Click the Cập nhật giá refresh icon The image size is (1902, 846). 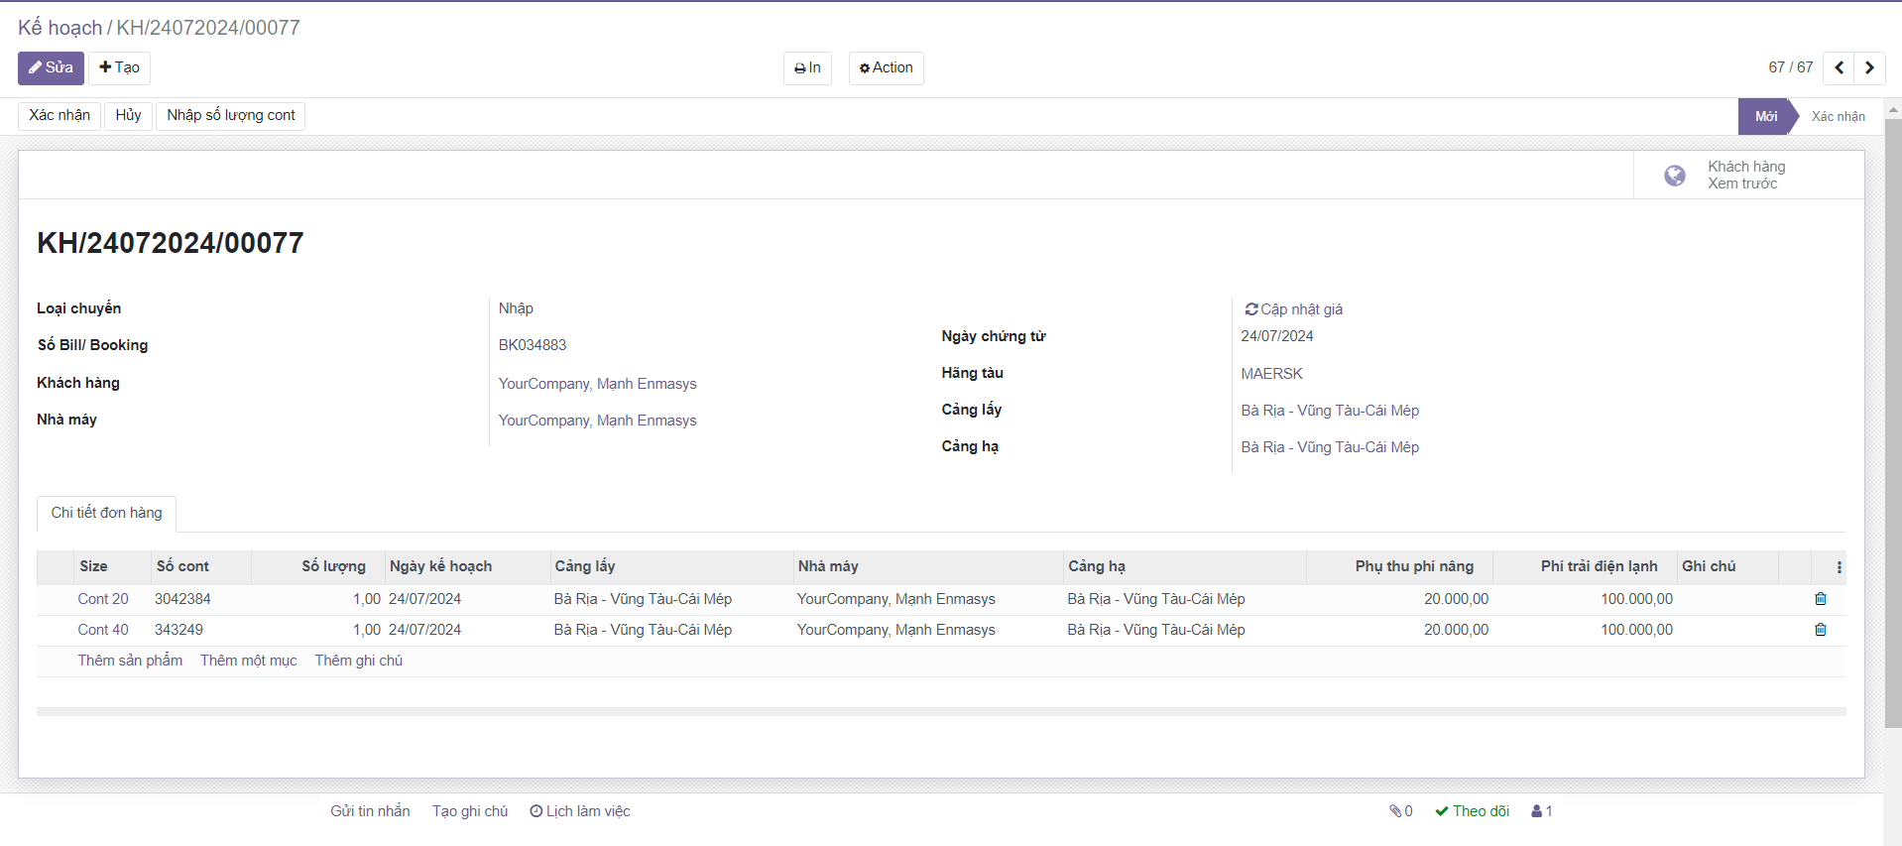(1251, 309)
